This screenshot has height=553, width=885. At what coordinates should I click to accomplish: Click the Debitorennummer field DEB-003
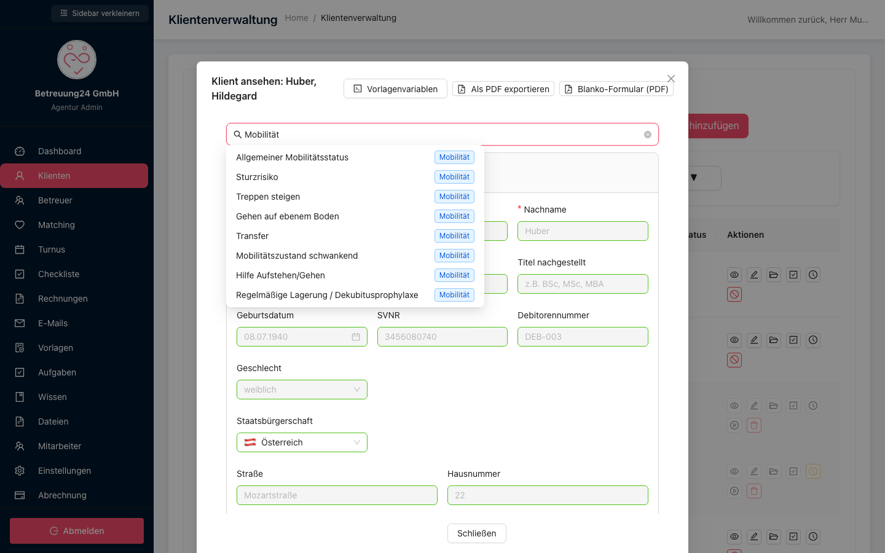click(583, 337)
